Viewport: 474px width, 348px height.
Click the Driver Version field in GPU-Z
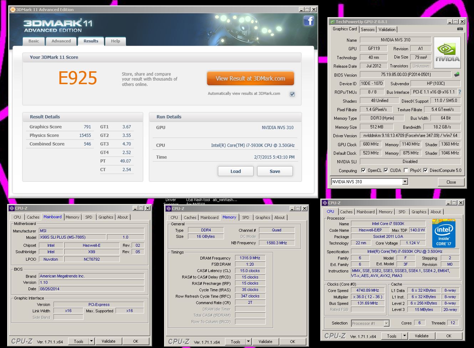[410, 136]
